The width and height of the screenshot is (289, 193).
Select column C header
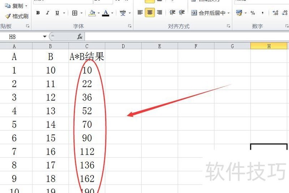click(x=87, y=46)
